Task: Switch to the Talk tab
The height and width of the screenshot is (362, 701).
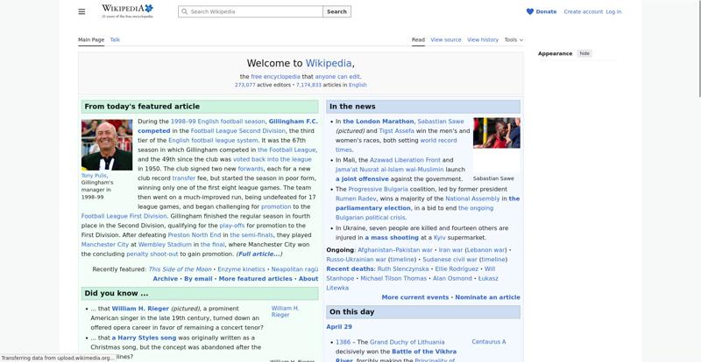Action: click(115, 39)
